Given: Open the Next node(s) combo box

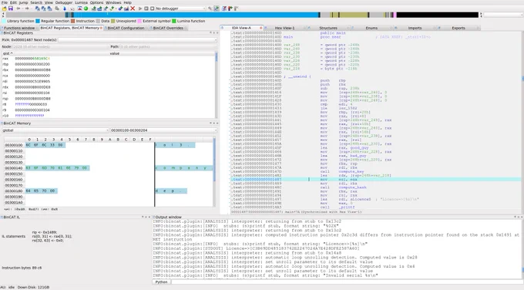Looking at the screenshot, I should (137, 40).
